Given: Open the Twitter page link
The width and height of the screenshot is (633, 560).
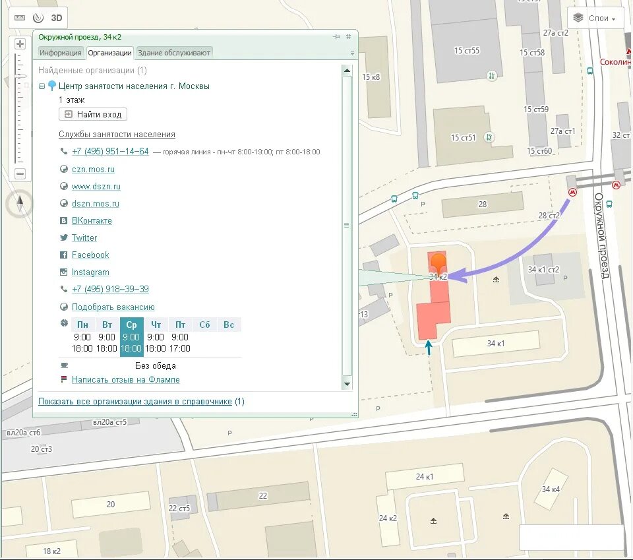Looking at the screenshot, I should 84,238.
